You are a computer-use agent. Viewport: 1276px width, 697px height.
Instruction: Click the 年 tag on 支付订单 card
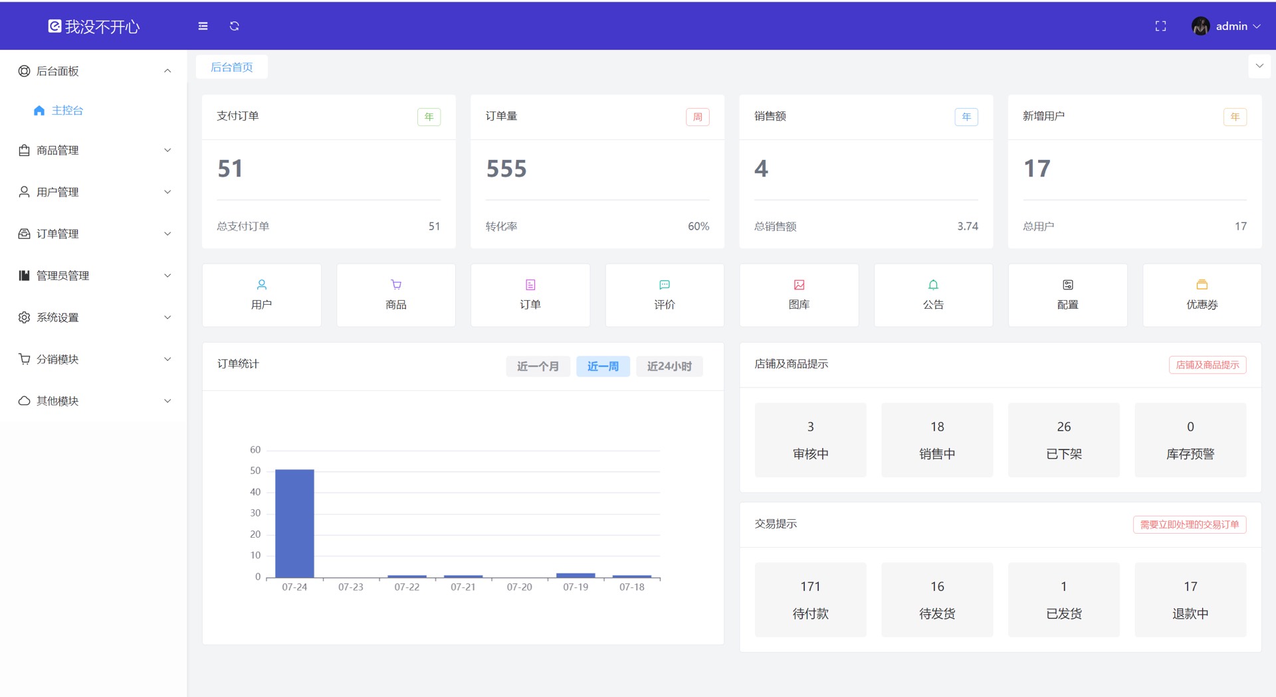429,117
